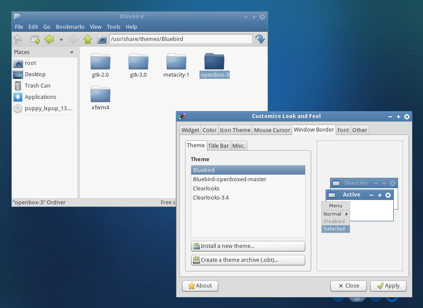Click the status bar text "openbox-3" Ordner
Image resolution: width=423 pixels, height=308 pixels.
click(39, 203)
